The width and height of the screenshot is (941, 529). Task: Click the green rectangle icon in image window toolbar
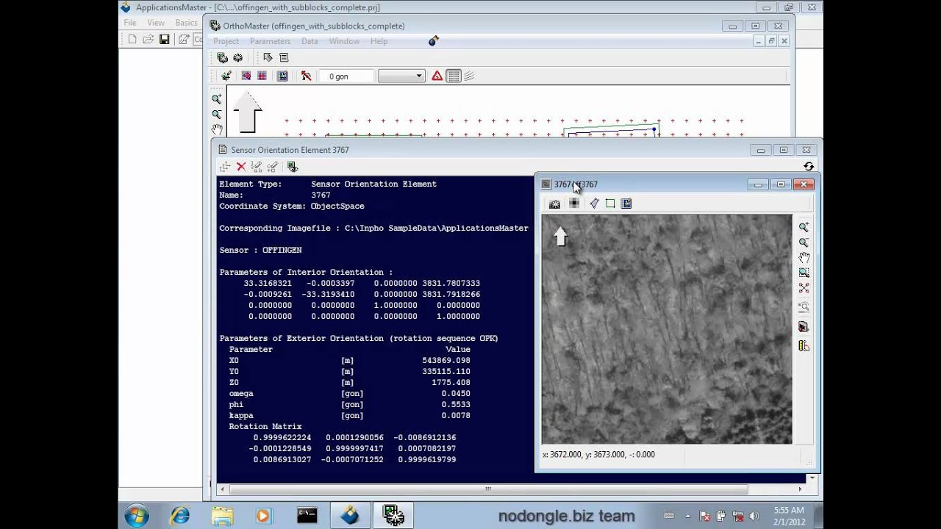coord(610,204)
